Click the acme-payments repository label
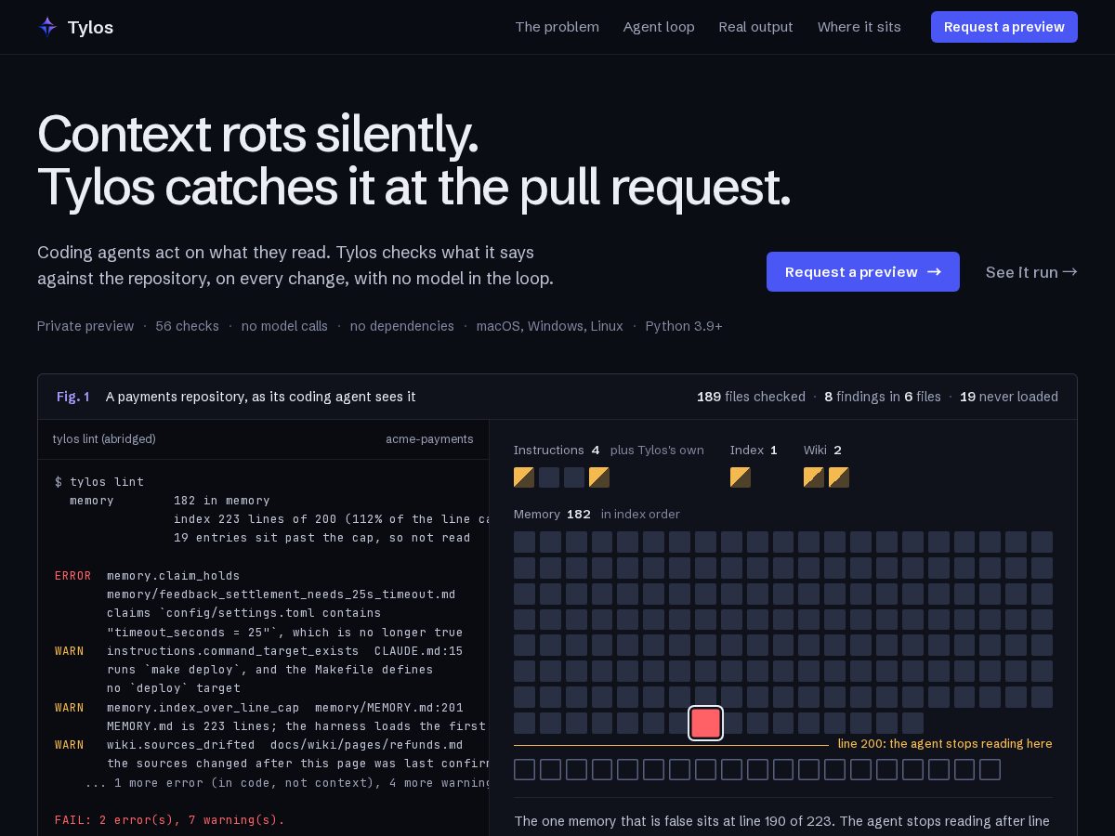The image size is (1115, 836). click(x=429, y=439)
